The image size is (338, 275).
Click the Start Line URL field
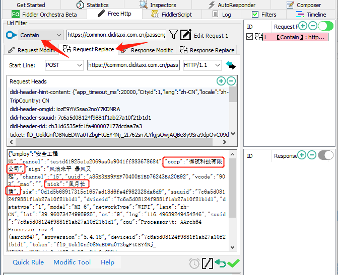coord(133,65)
